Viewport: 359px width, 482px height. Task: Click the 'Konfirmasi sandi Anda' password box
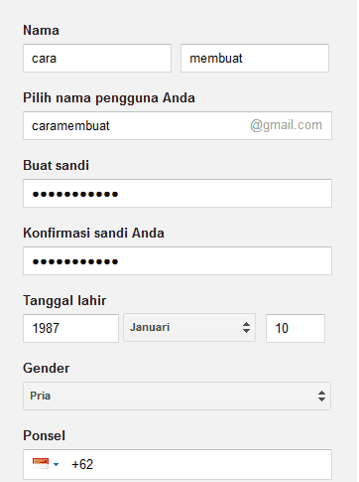(178, 260)
